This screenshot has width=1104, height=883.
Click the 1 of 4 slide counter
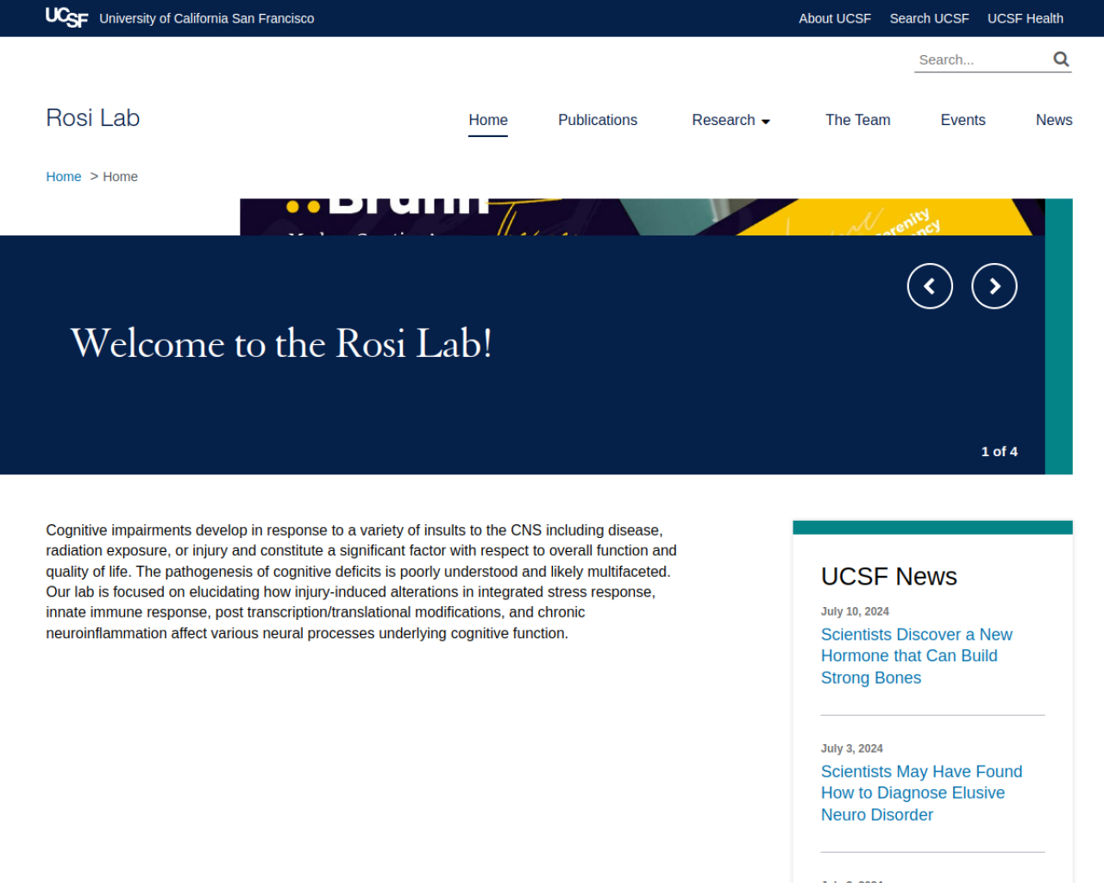point(1000,452)
